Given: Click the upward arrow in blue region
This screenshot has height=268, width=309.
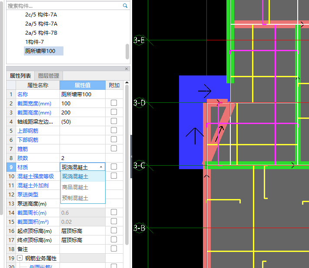Looking at the screenshot, I should [195, 136].
